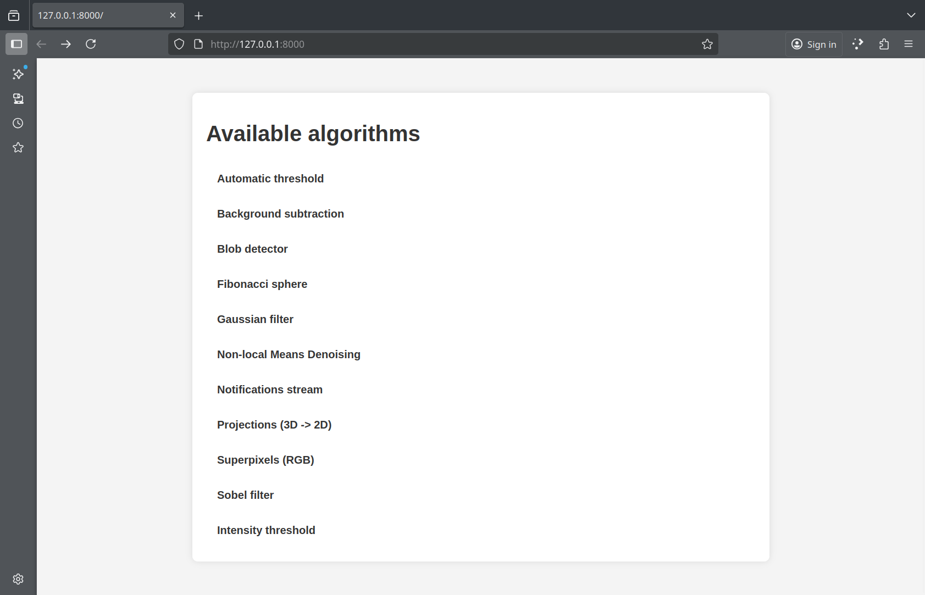
Task: Open the list-all-tabs dropdown
Action: click(911, 15)
